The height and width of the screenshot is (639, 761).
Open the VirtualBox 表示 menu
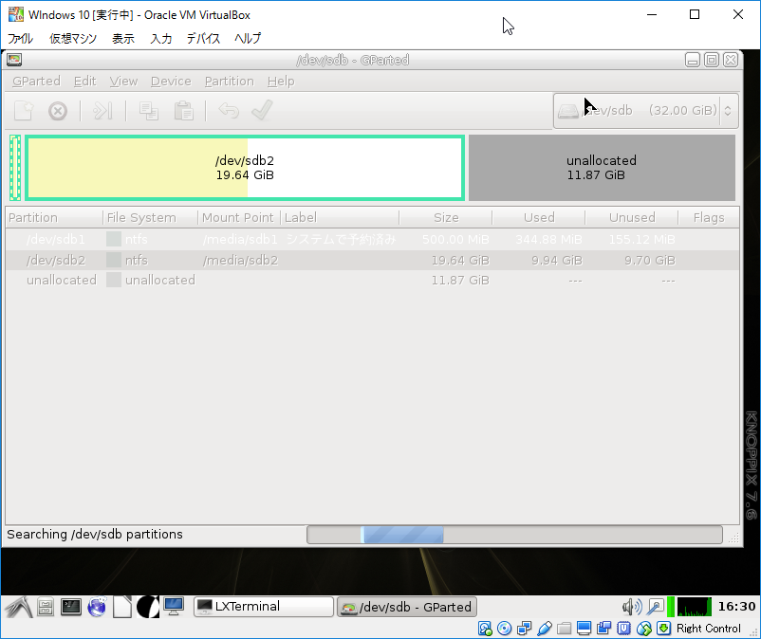[x=123, y=38]
